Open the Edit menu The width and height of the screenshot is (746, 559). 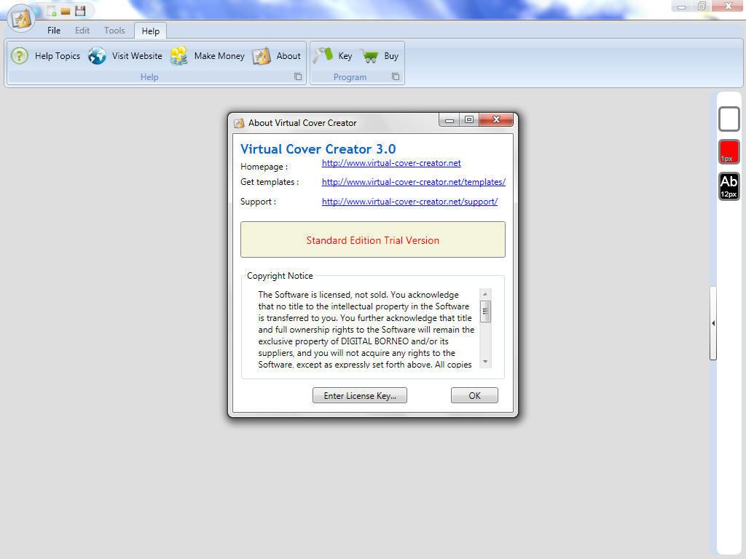pos(82,31)
